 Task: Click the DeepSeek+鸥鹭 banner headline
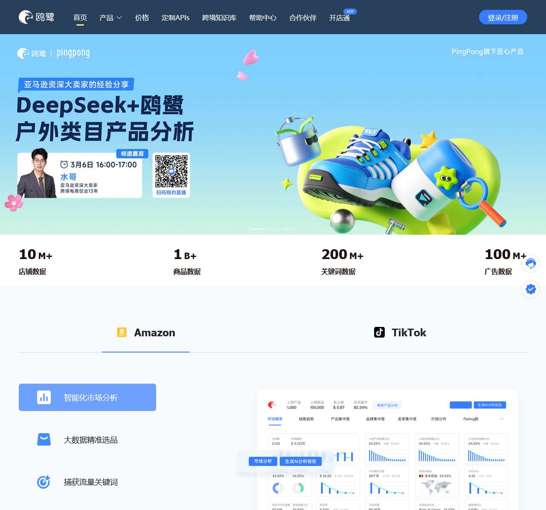point(100,105)
